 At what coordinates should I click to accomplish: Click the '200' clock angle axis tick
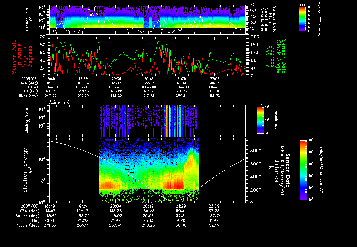255,37
